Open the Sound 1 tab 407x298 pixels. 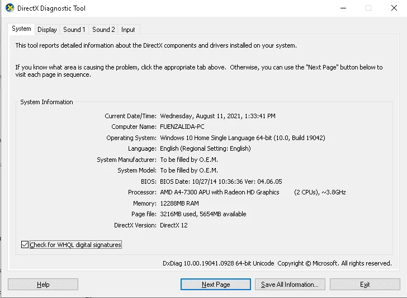(74, 30)
